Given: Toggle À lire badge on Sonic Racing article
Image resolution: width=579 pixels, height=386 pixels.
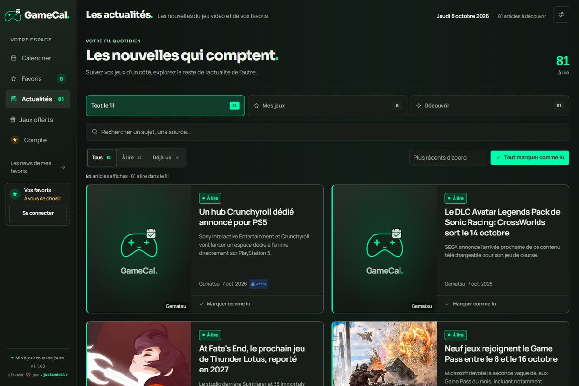Looking at the screenshot, I should pyautogui.click(x=455, y=198).
